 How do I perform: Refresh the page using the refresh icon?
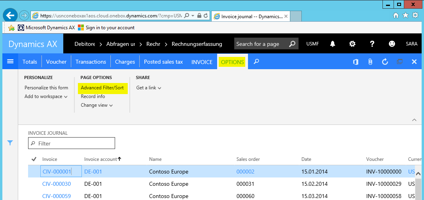coord(385,62)
